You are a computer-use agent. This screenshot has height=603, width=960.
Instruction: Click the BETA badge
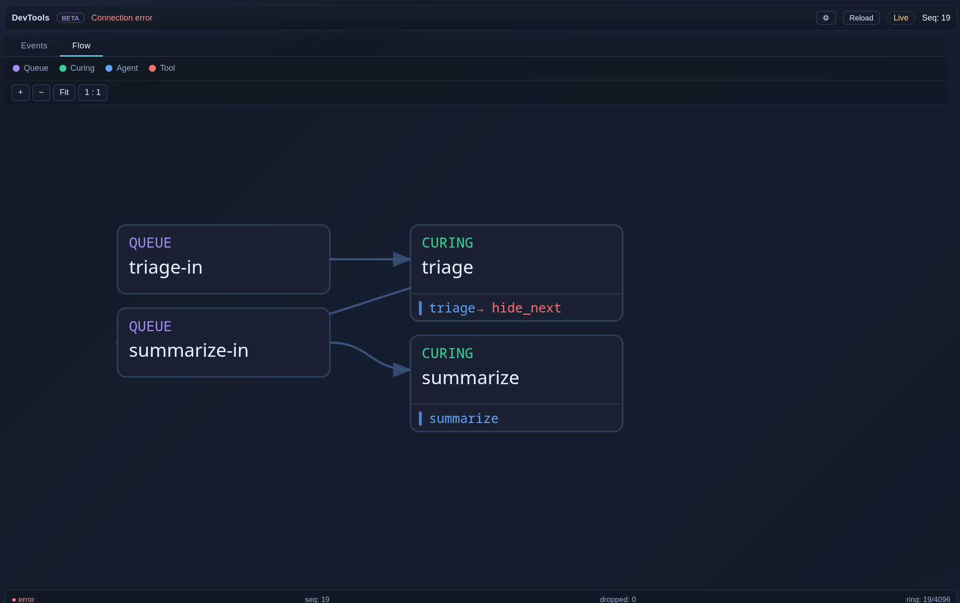[x=70, y=18]
